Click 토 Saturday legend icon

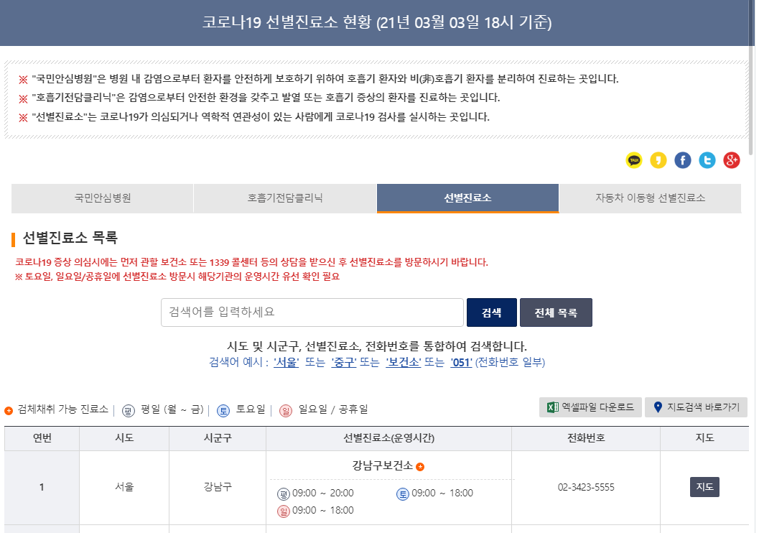point(223,410)
